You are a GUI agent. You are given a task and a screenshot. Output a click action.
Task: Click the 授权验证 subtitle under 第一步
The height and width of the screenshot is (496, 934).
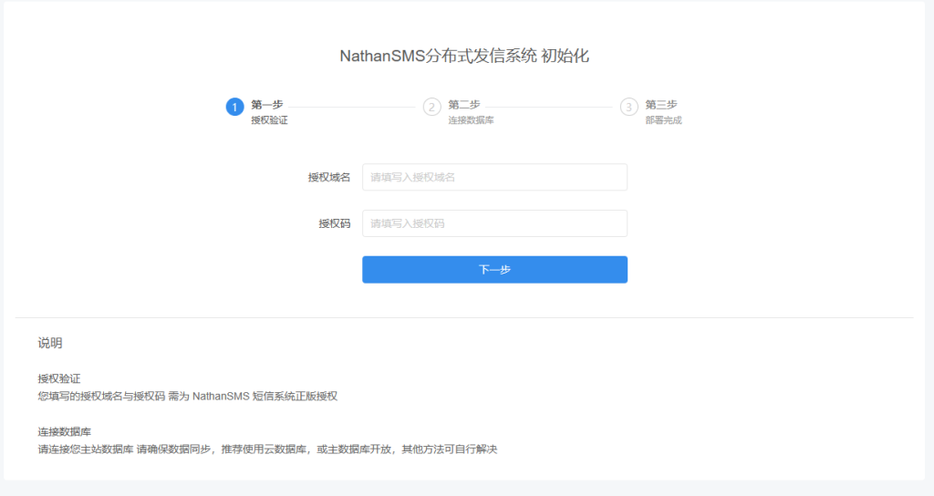pos(269,120)
